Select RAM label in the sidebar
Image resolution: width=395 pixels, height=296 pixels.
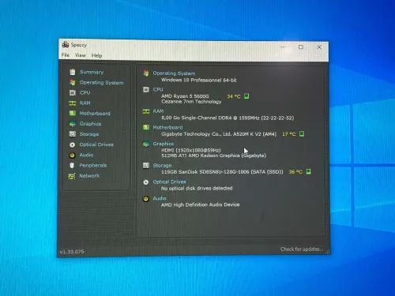click(x=85, y=103)
